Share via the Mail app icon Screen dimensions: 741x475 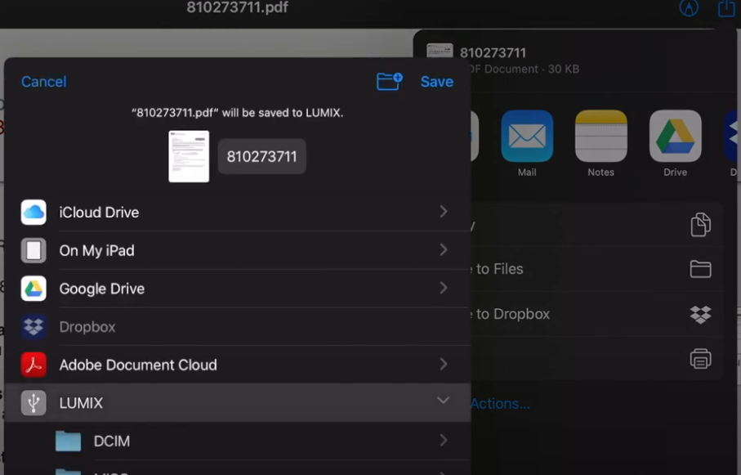coord(527,137)
